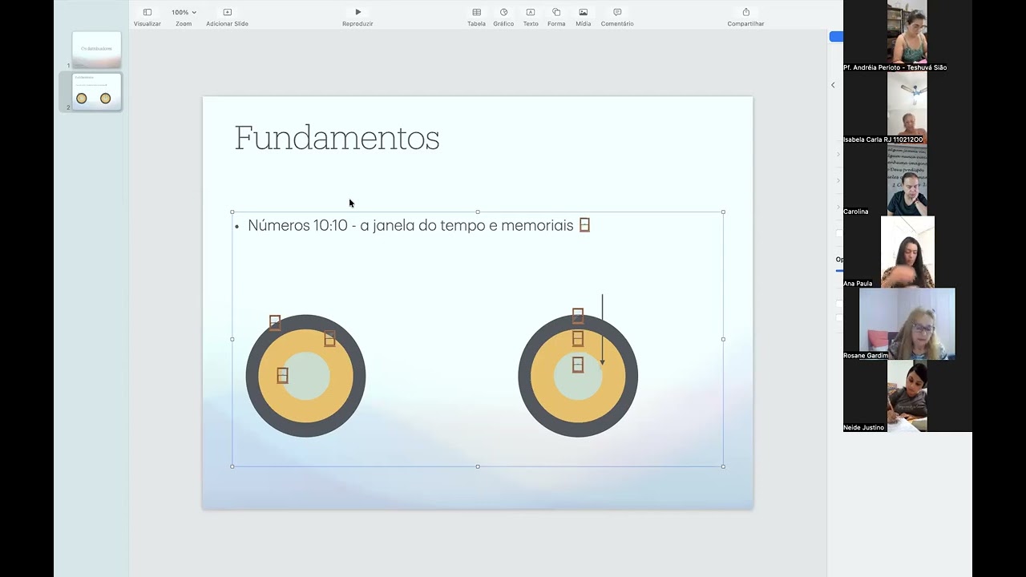Image resolution: width=1026 pixels, height=577 pixels.
Task: Select Isabela Carla RJ video tile
Action: click(x=907, y=108)
